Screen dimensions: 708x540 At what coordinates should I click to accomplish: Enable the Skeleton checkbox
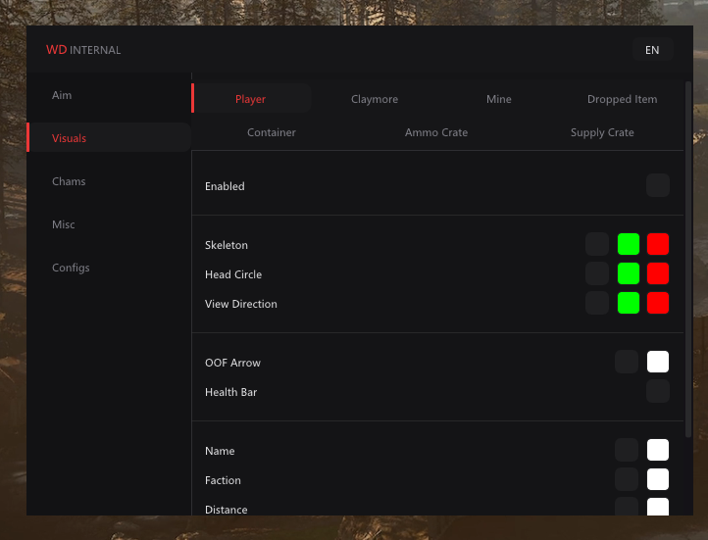[x=597, y=244]
